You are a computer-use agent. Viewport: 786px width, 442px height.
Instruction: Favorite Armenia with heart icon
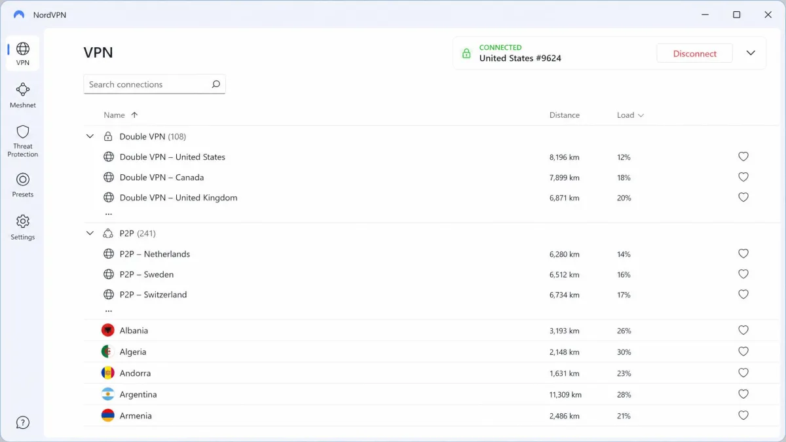[743, 415]
